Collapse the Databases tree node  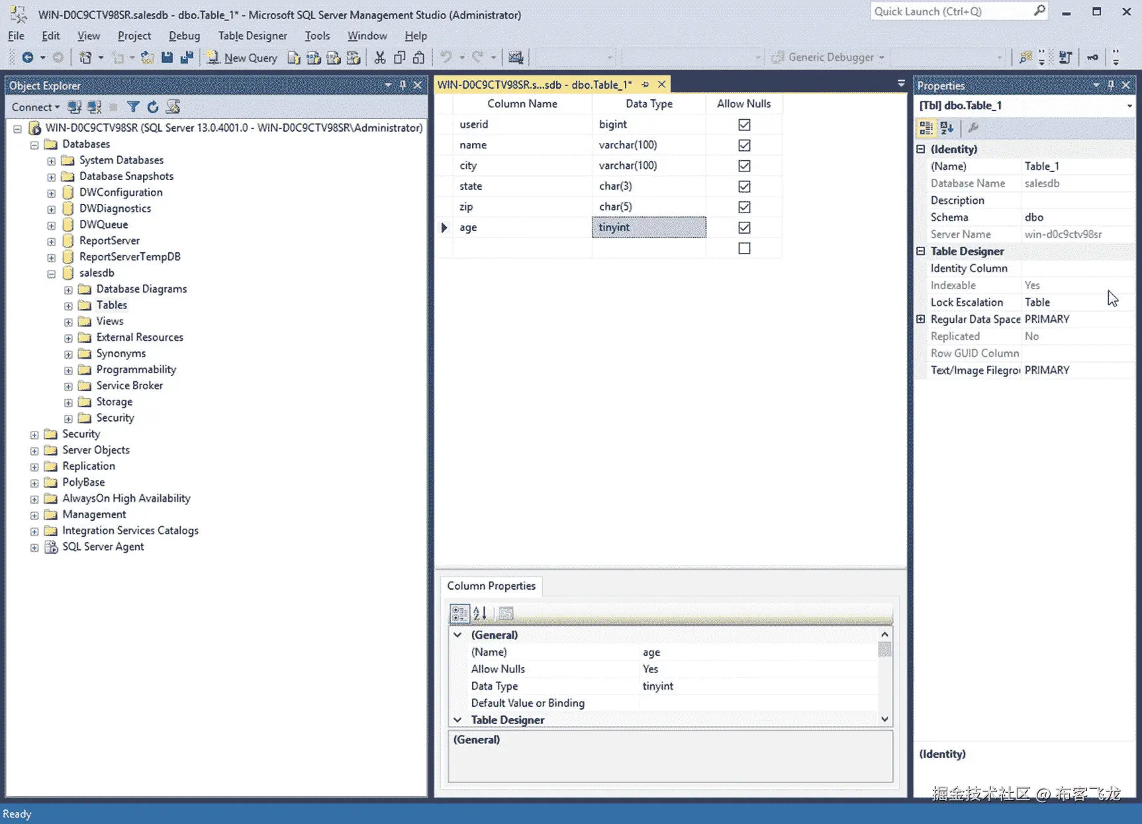click(34, 144)
